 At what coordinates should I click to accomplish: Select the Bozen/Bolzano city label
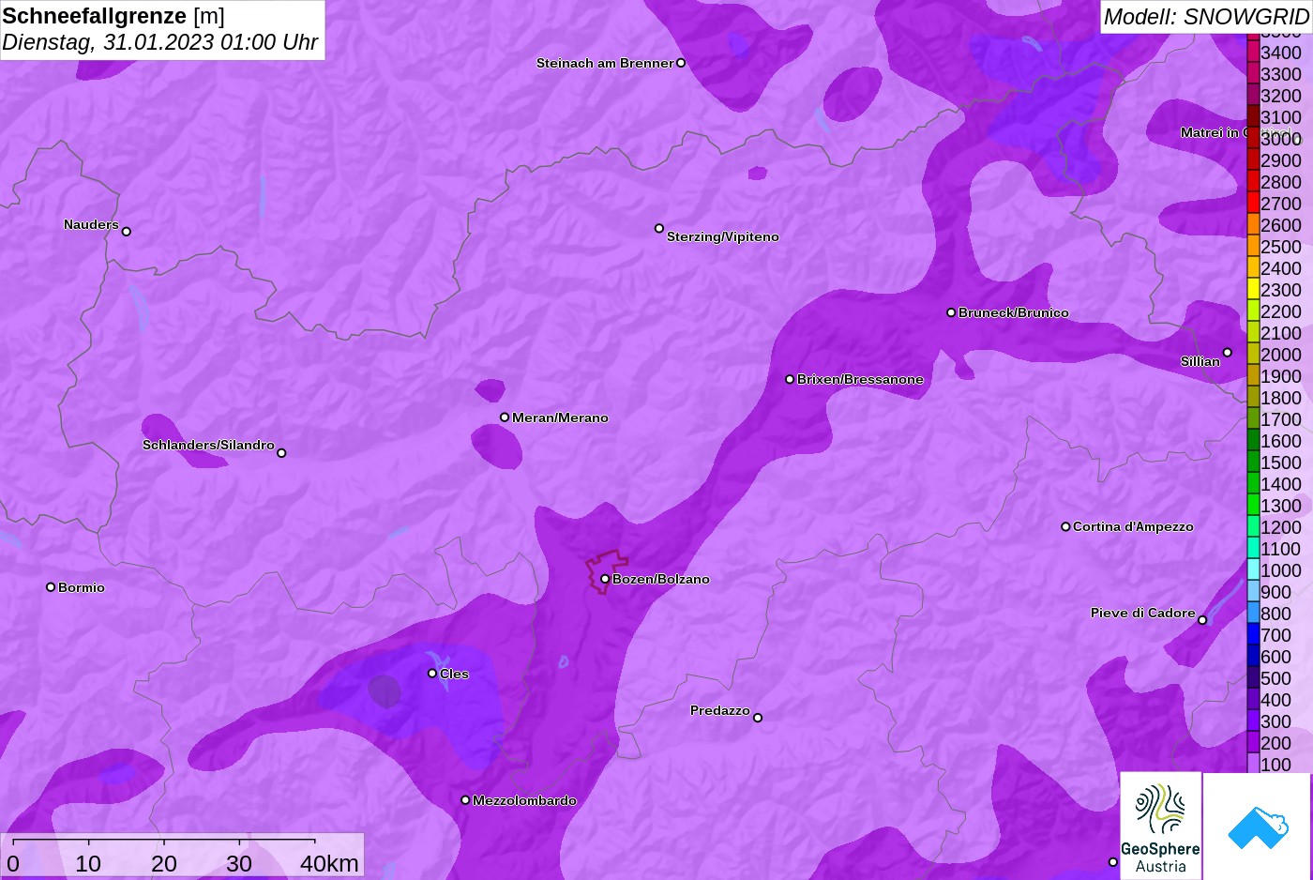tap(661, 579)
